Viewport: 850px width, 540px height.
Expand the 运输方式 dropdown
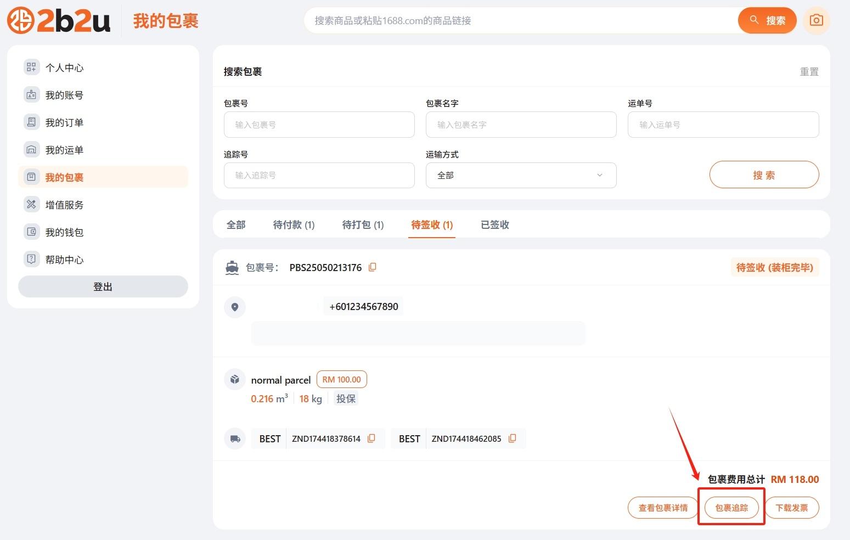pyautogui.click(x=520, y=175)
